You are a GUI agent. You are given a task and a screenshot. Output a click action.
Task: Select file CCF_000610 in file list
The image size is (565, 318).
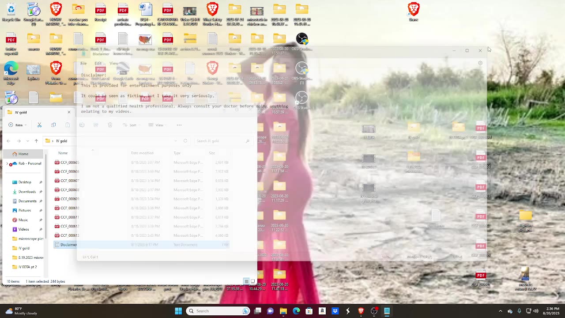66,208
